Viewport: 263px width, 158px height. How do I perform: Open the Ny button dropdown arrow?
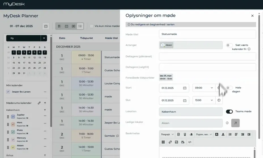[44, 38]
